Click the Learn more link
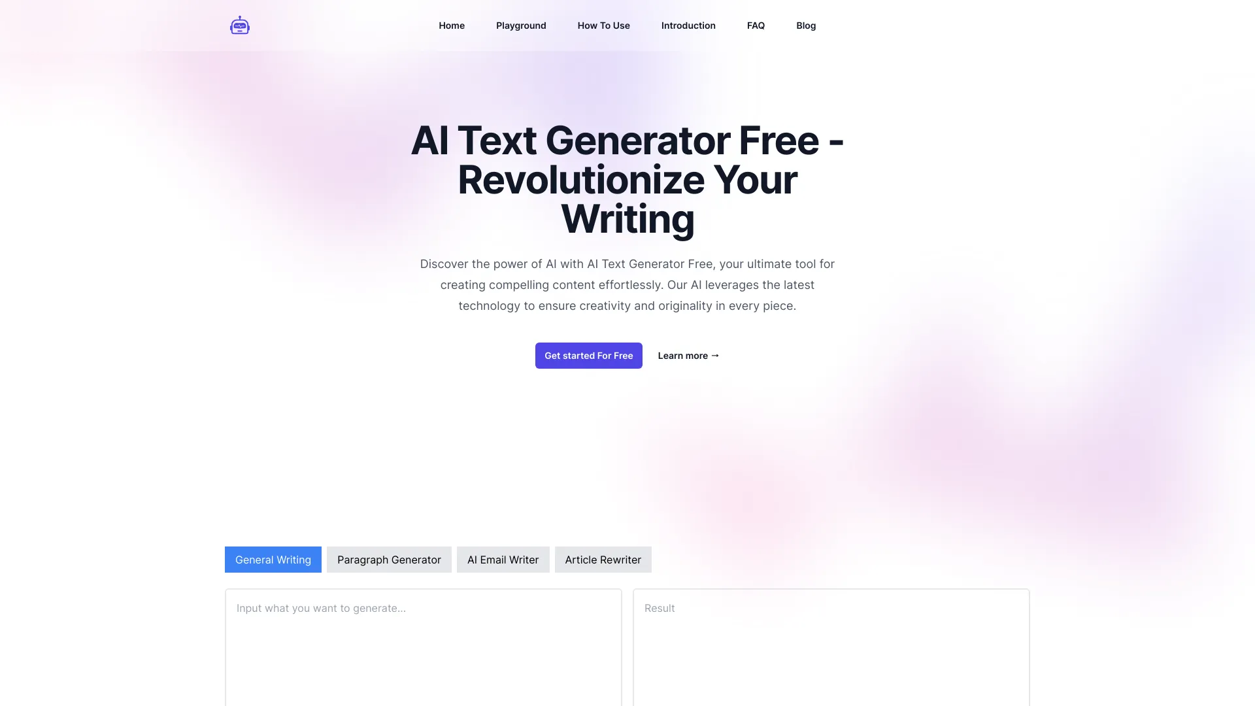 click(x=688, y=355)
